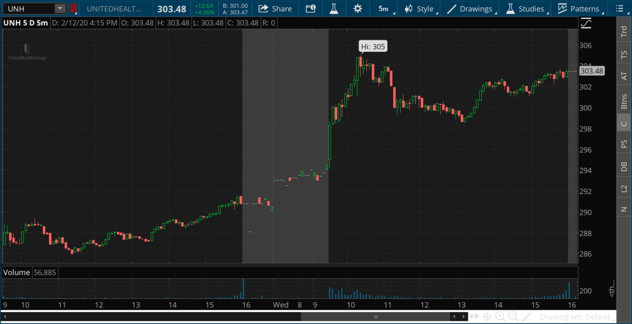Click the Share button

pos(275,9)
